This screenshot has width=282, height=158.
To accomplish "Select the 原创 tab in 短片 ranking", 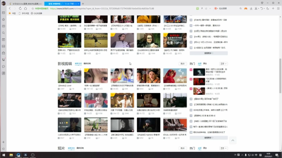I will pyautogui.click(x=205, y=148).
